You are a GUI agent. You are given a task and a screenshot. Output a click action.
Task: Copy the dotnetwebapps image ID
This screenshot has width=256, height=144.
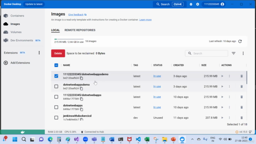82,109
